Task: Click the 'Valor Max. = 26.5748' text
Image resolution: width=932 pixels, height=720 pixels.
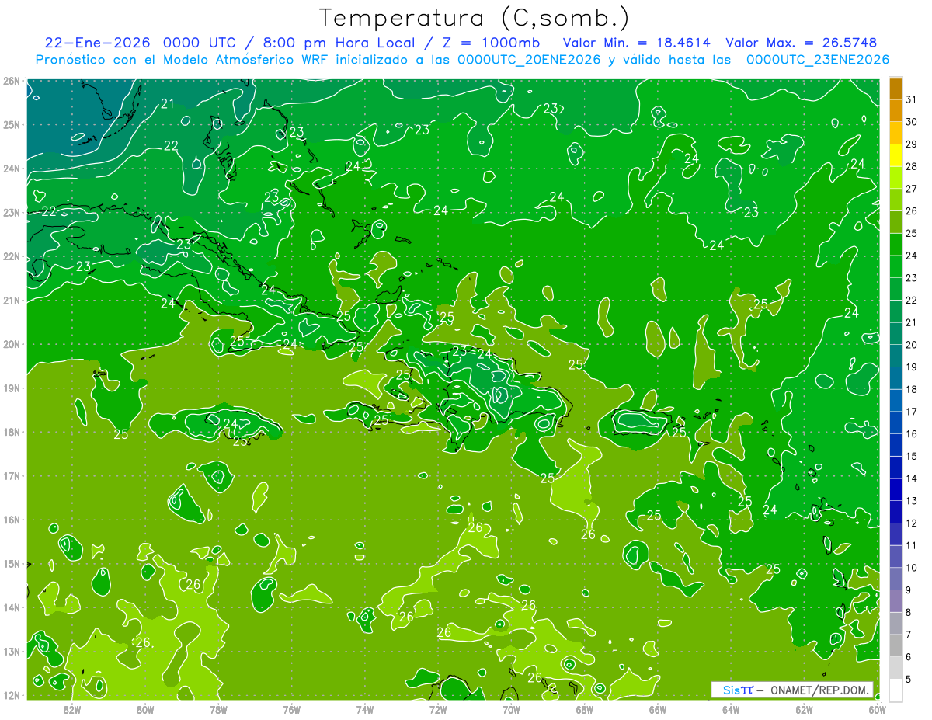Action: pos(802,43)
